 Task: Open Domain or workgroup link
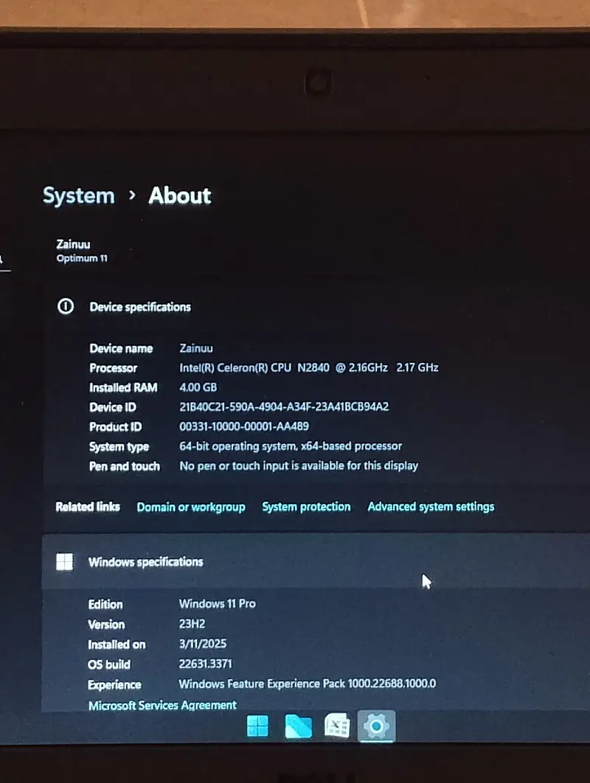point(191,507)
